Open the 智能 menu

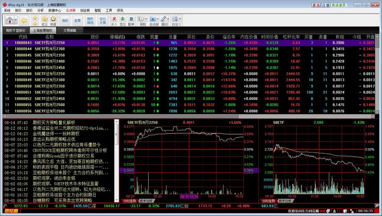click(x=98, y=10)
